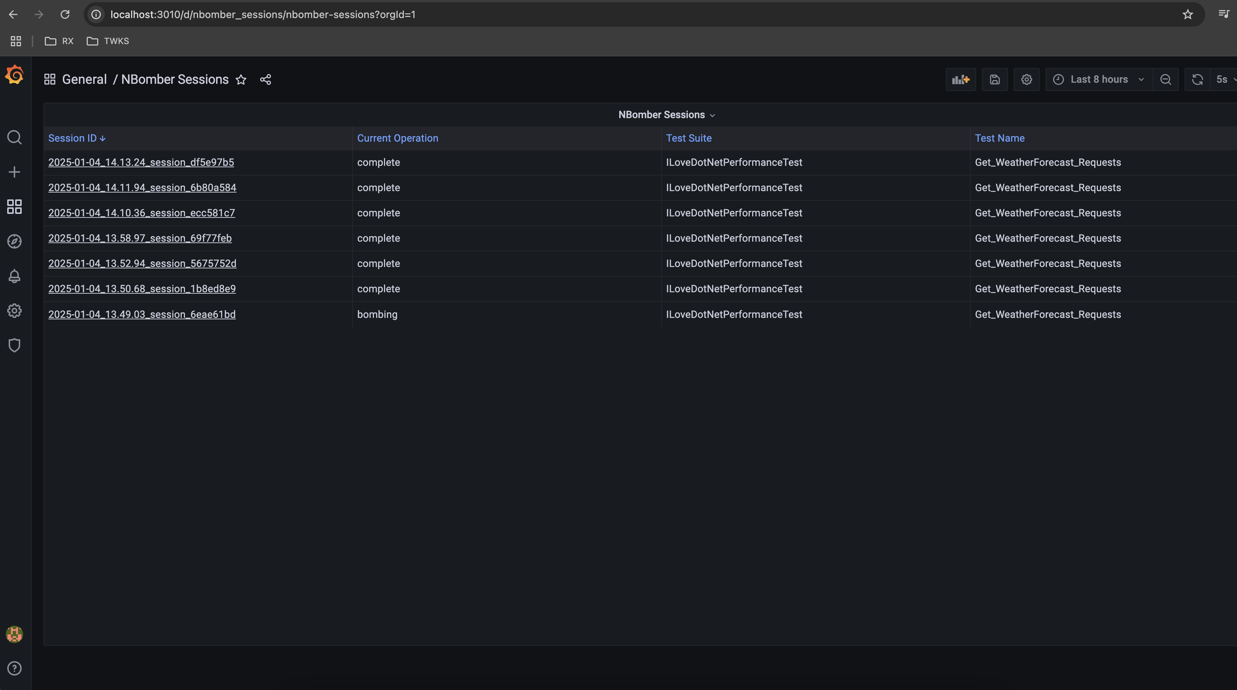Image resolution: width=1237 pixels, height=690 pixels.
Task: Share the dashboard via share icon
Action: tap(266, 80)
